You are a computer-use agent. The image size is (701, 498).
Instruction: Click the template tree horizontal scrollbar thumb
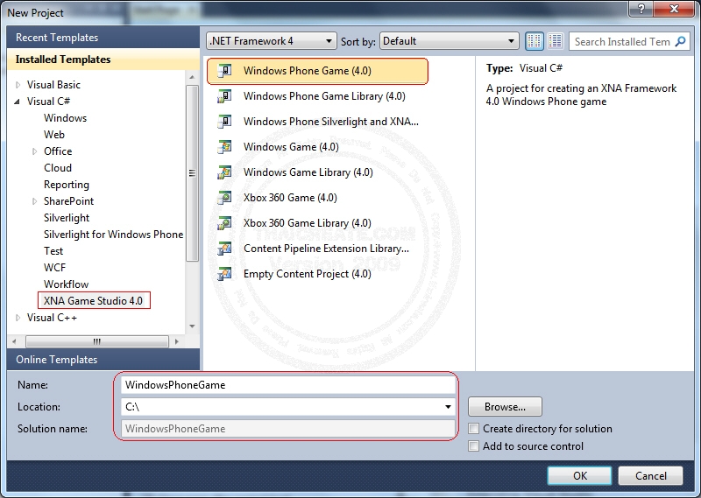click(x=97, y=341)
